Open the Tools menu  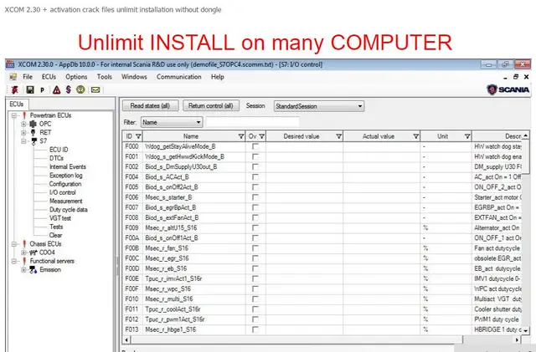(x=104, y=77)
